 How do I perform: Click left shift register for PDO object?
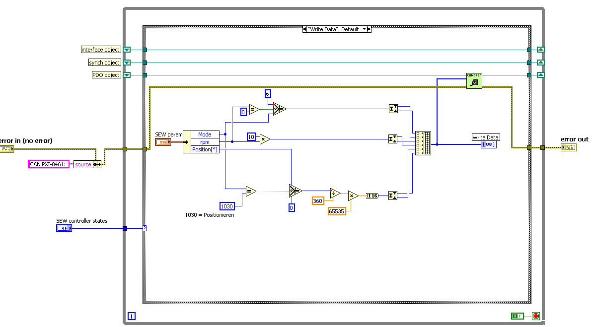coord(127,75)
